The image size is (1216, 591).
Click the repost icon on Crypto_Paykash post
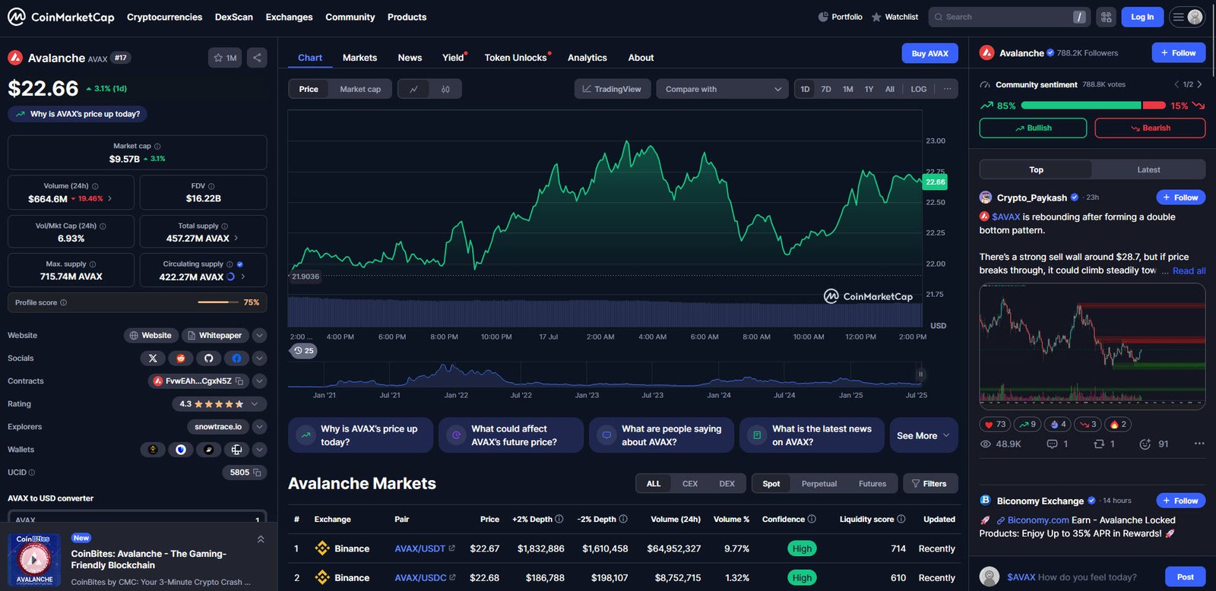(x=1099, y=444)
